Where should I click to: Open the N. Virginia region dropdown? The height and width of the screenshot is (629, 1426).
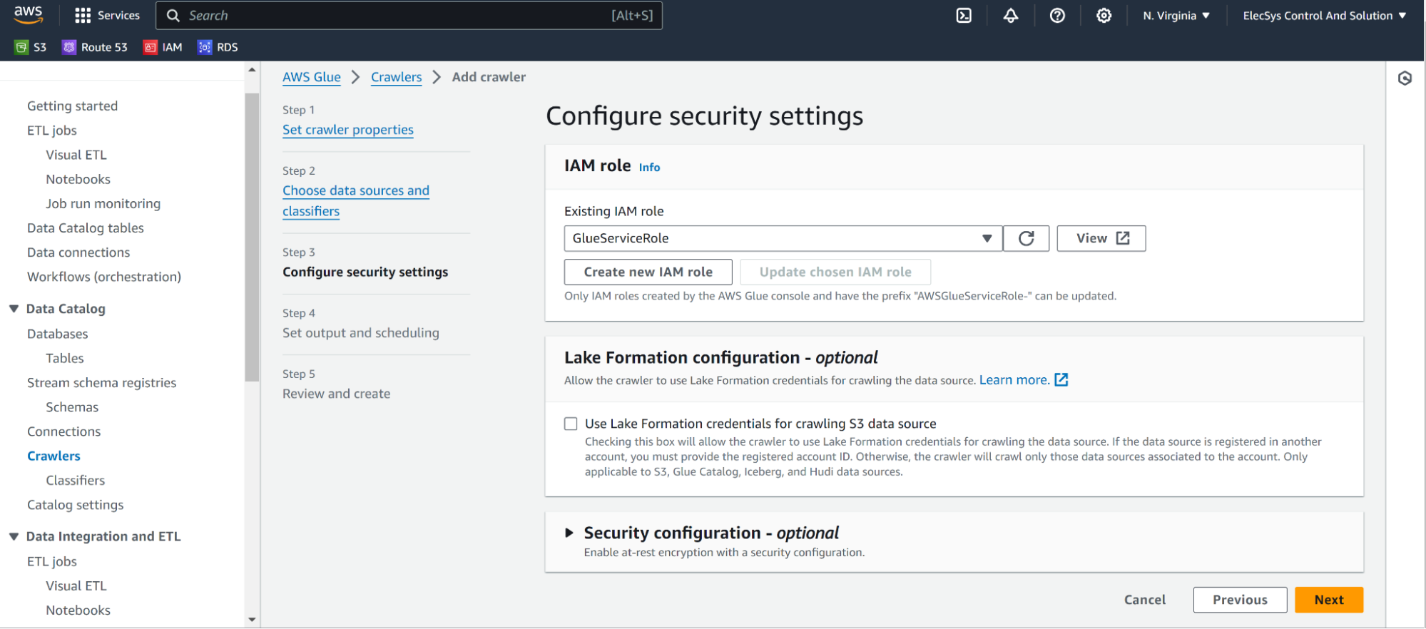click(x=1176, y=15)
